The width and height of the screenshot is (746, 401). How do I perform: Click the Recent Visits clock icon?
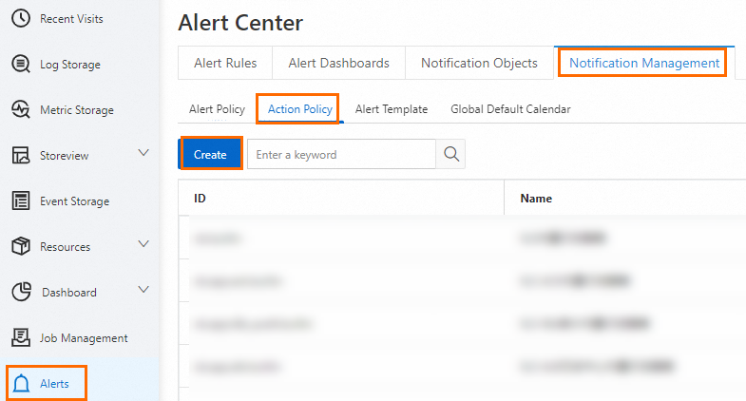21,19
